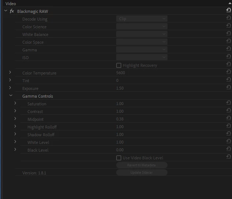
Task: Reset the White Level value
Action: (228, 141)
